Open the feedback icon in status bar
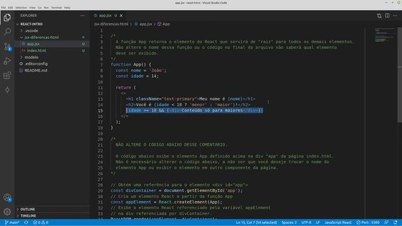 (x=386, y=222)
